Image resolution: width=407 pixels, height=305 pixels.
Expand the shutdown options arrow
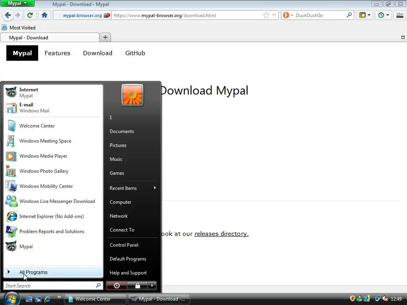[152, 286]
